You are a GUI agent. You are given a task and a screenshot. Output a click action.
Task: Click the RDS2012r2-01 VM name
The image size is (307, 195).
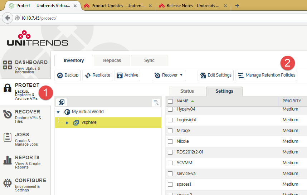(190, 152)
